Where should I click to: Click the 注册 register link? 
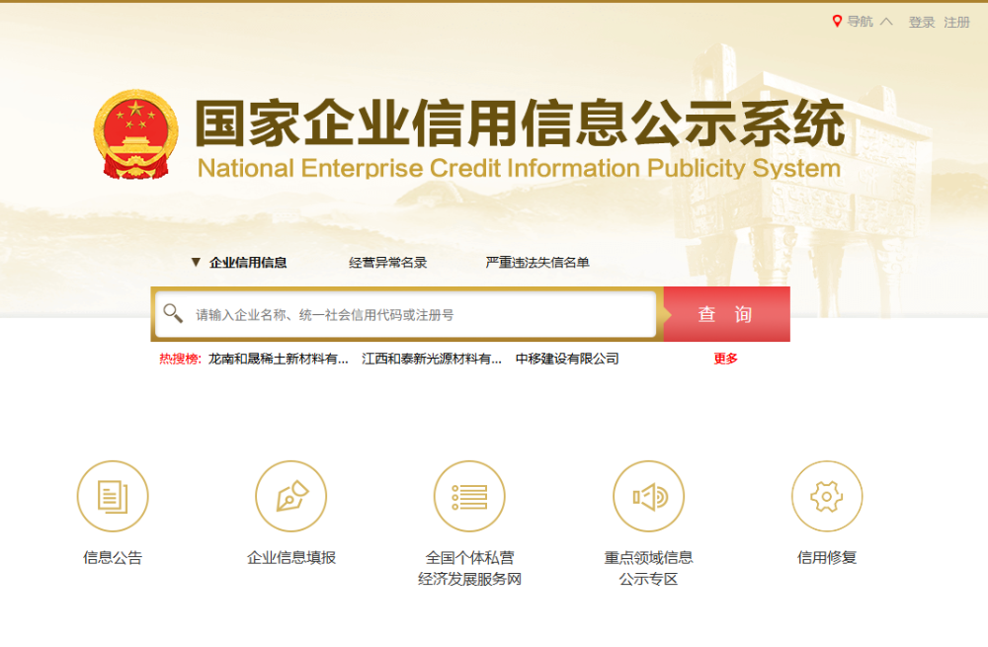click(956, 23)
